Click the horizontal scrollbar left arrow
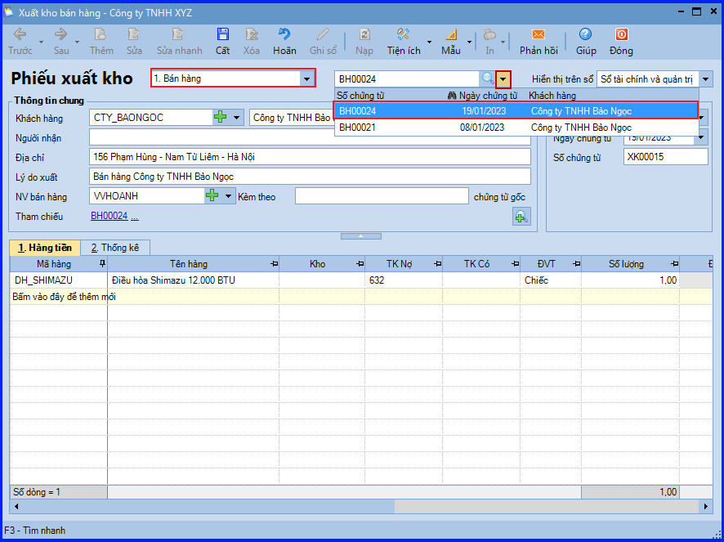Image resolution: width=724 pixels, height=542 pixels. 16,507
